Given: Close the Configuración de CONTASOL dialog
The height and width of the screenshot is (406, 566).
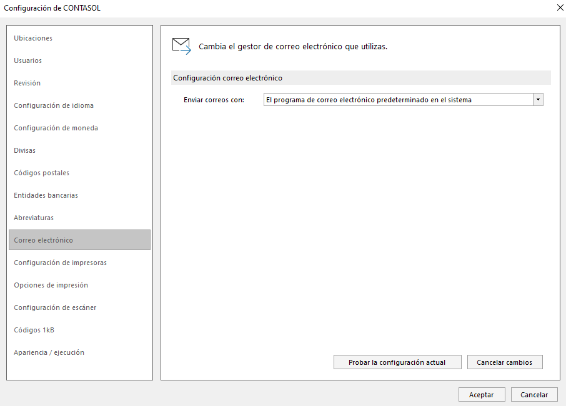Looking at the screenshot, I should [560, 7].
